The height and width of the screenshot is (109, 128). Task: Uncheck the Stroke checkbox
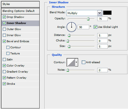(4, 84)
